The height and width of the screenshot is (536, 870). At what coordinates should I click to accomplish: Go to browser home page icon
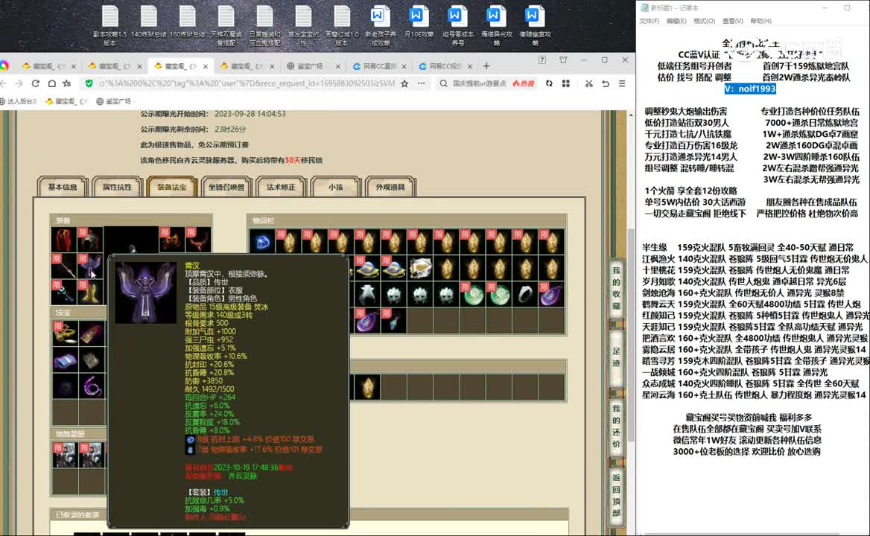(51, 83)
